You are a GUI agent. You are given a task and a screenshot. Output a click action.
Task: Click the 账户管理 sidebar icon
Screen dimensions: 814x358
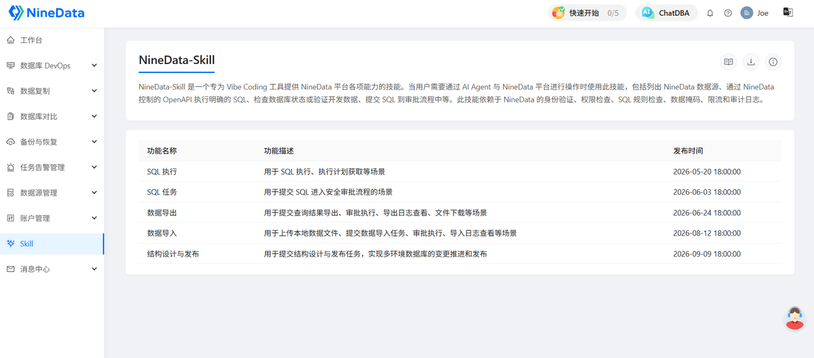click(10, 218)
